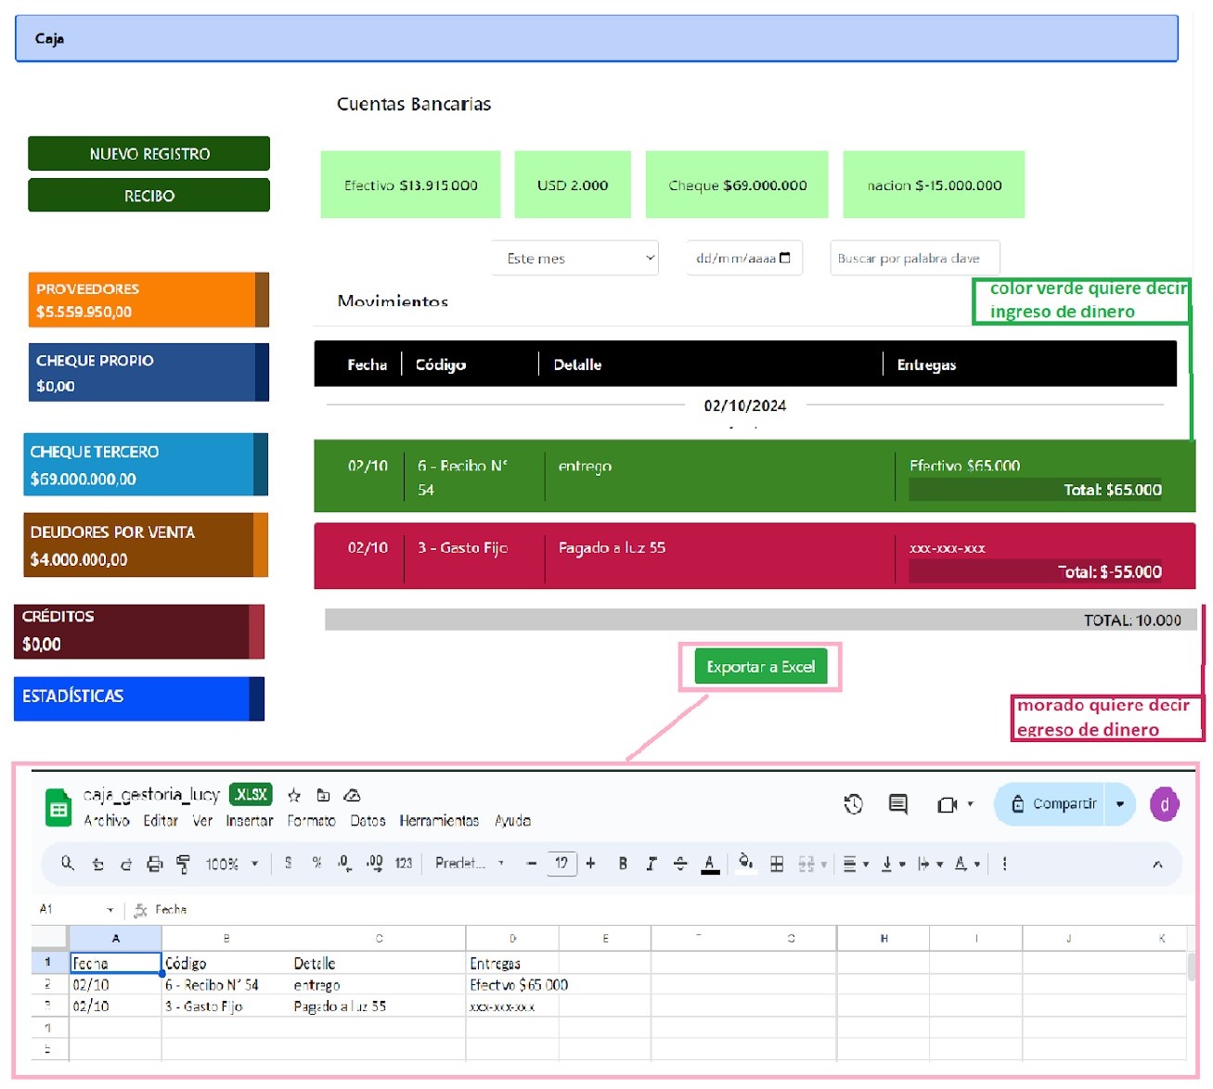Viewport: 1213px width, 1089px height.
Task: Apply percent format with the % icon
Action: (x=316, y=864)
